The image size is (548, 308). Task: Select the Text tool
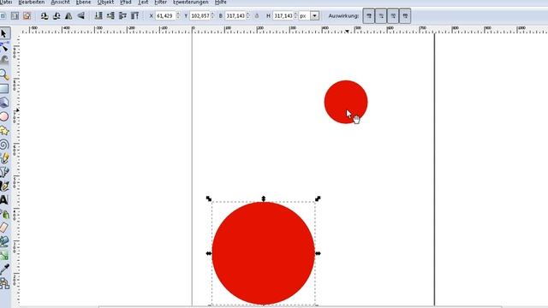click(x=4, y=199)
